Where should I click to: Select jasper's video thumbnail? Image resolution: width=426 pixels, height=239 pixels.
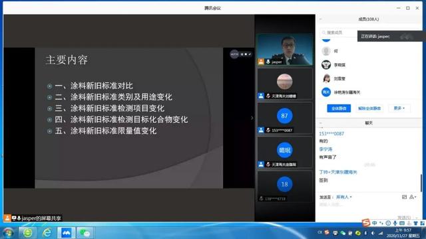[285, 49]
